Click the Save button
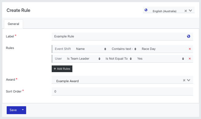Viewport: 201px width, 119px height. coord(13,110)
